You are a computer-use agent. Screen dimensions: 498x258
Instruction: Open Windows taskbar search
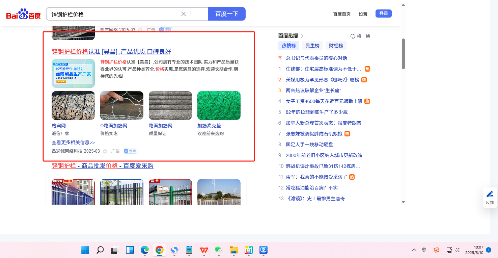click(100, 250)
